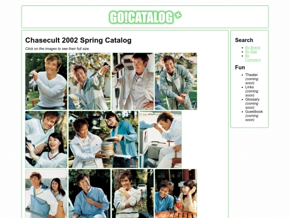Open thumbnail of couple at cafe table
This screenshot has width=290, height=218.
[x=176, y=194]
